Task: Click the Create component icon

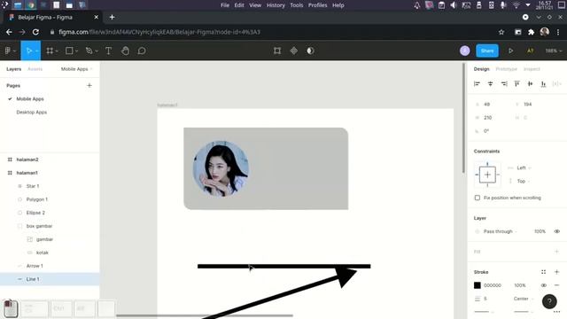Action: click(x=294, y=51)
